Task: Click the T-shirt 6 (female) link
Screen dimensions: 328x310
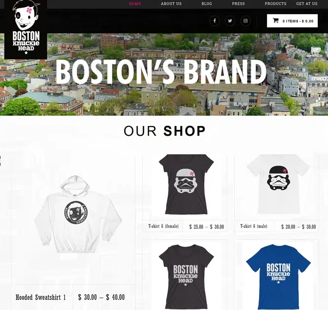Action: point(164,226)
